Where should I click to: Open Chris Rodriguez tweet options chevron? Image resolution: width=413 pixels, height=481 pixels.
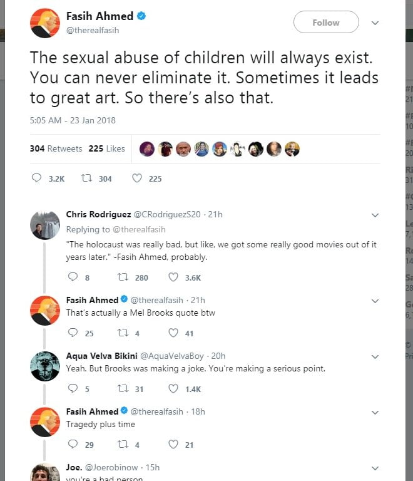375,215
